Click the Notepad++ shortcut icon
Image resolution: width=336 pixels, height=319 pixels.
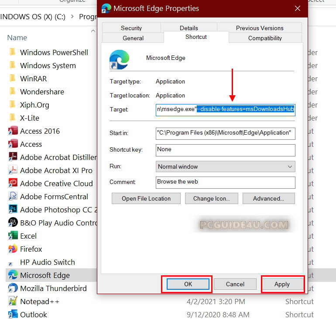tap(13, 301)
